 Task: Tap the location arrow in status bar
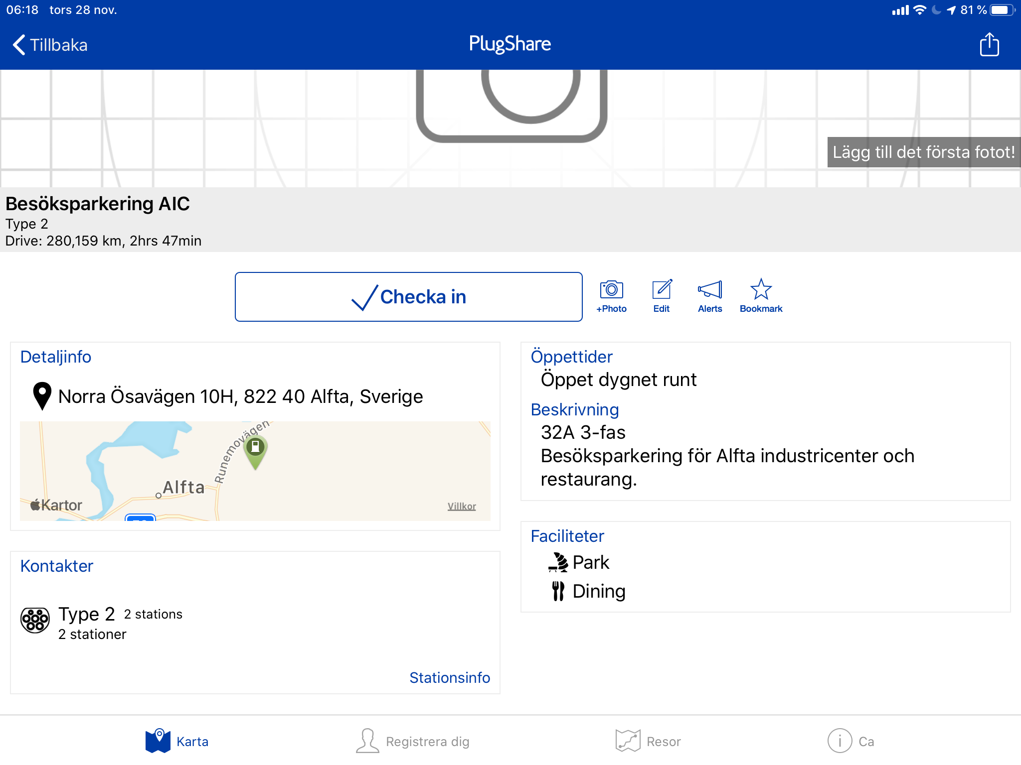(951, 10)
